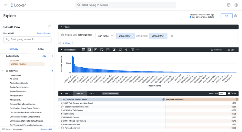Select the Purchase Revenue custom measure

(x=27, y=64)
